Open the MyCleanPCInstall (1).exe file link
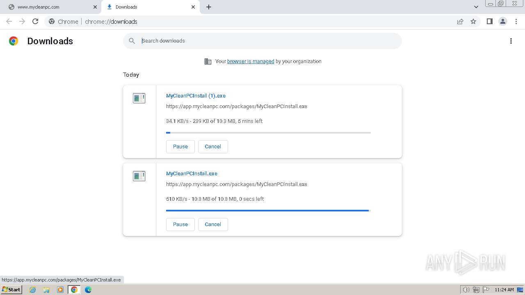Screen dimensions: 525x295 click(196, 95)
